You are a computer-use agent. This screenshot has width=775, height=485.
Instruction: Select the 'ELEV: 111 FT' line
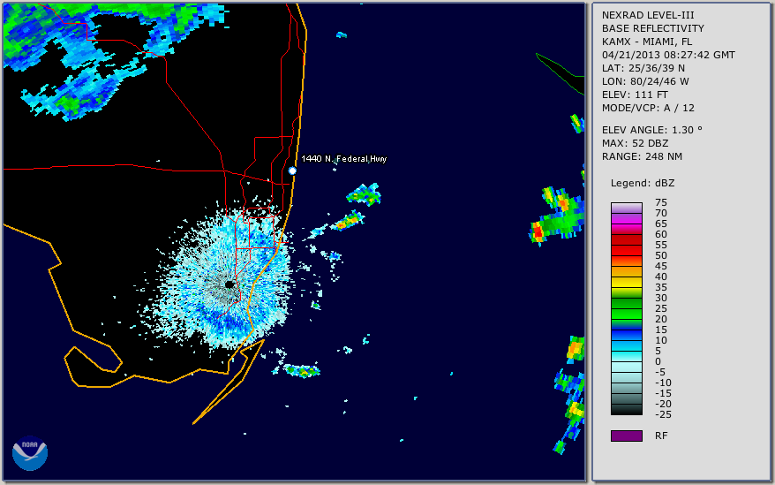tap(636, 95)
